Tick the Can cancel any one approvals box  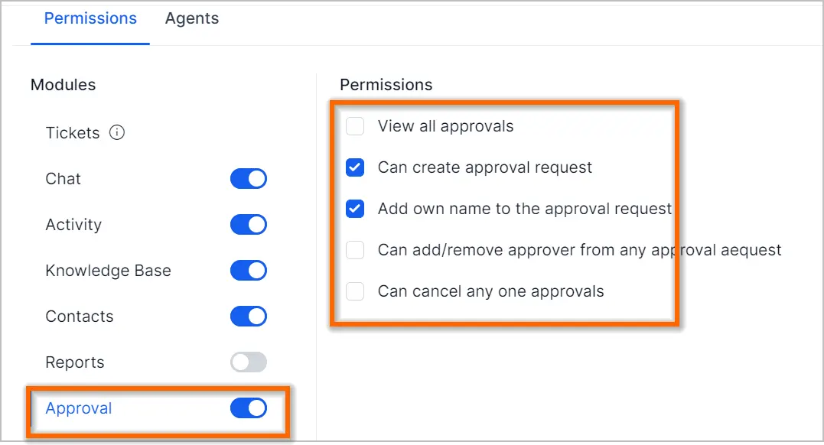point(355,291)
